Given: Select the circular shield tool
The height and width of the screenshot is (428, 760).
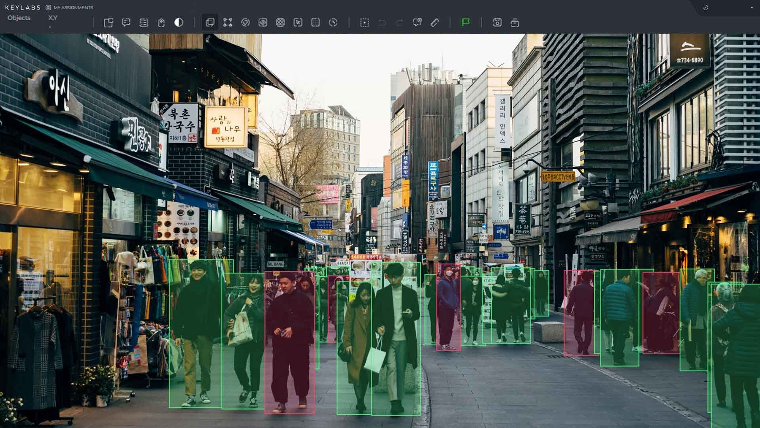Looking at the screenshot, I should point(245,23).
